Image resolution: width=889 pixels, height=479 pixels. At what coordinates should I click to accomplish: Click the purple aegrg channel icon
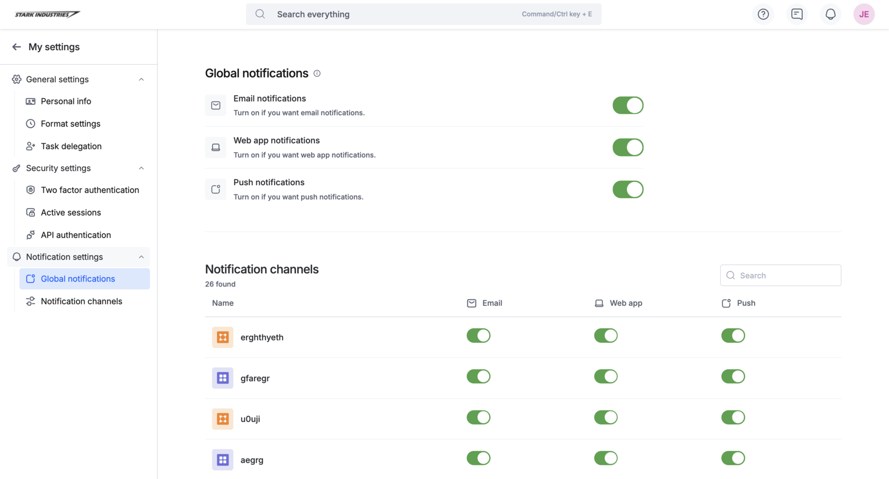pyautogui.click(x=223, y=459)
